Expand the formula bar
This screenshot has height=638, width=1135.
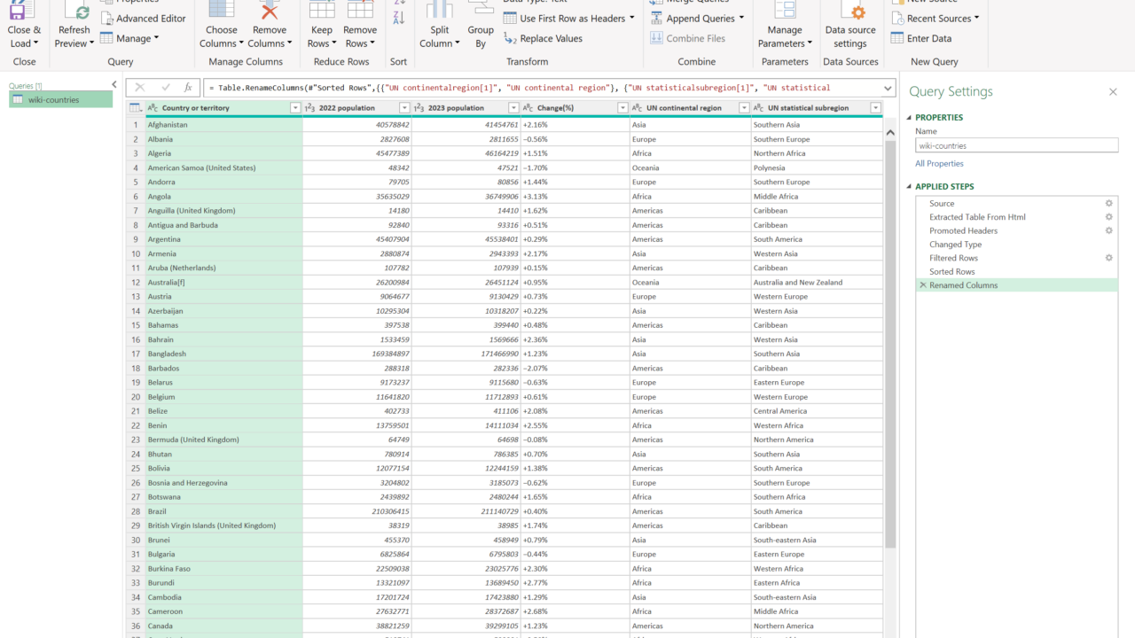(888, 88)
